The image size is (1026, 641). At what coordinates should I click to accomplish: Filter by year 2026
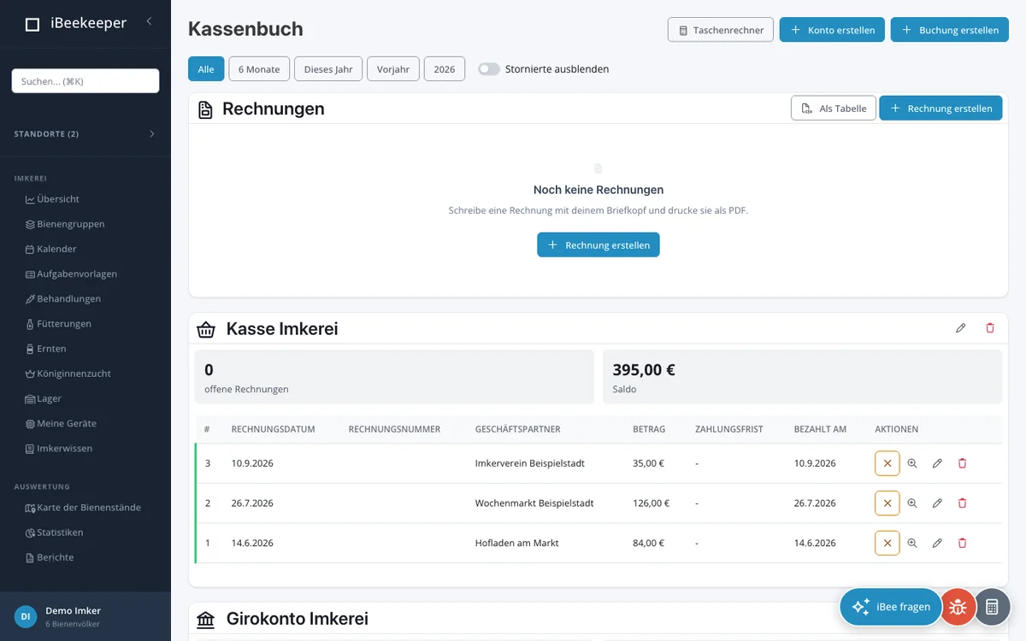coord(445,69)
